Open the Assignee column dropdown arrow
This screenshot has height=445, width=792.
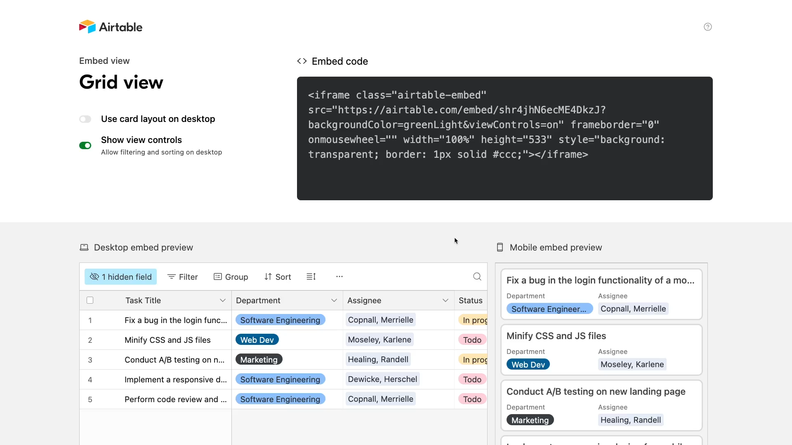[x=445, y=300]
